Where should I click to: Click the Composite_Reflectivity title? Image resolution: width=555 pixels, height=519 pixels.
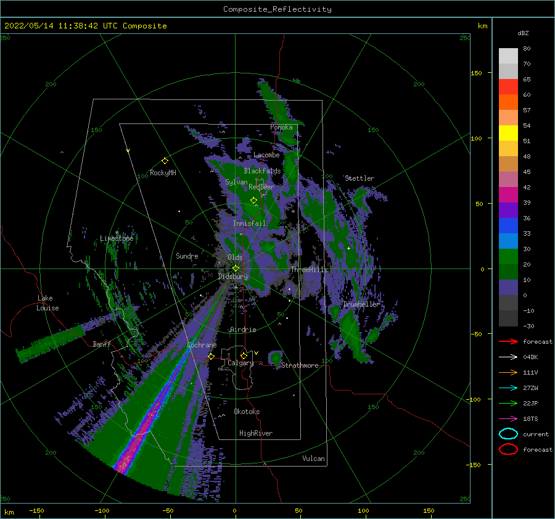[277, 9]
